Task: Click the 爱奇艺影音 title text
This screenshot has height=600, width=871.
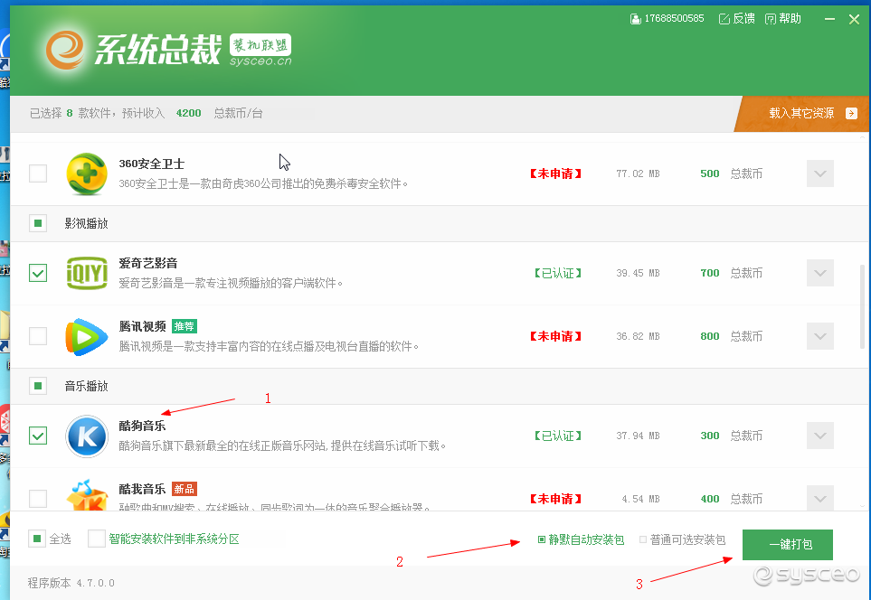Action: tap(148, 263)
